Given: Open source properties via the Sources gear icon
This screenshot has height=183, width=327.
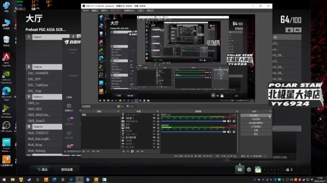Looking at the screenshot, I should tap(132, 151).
